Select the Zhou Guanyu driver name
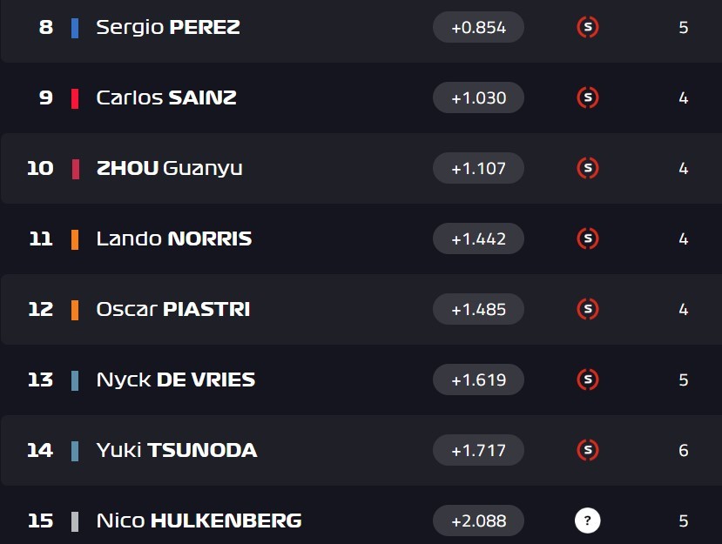Viewport: 722px width, 544px height. (x=169, y=168)
